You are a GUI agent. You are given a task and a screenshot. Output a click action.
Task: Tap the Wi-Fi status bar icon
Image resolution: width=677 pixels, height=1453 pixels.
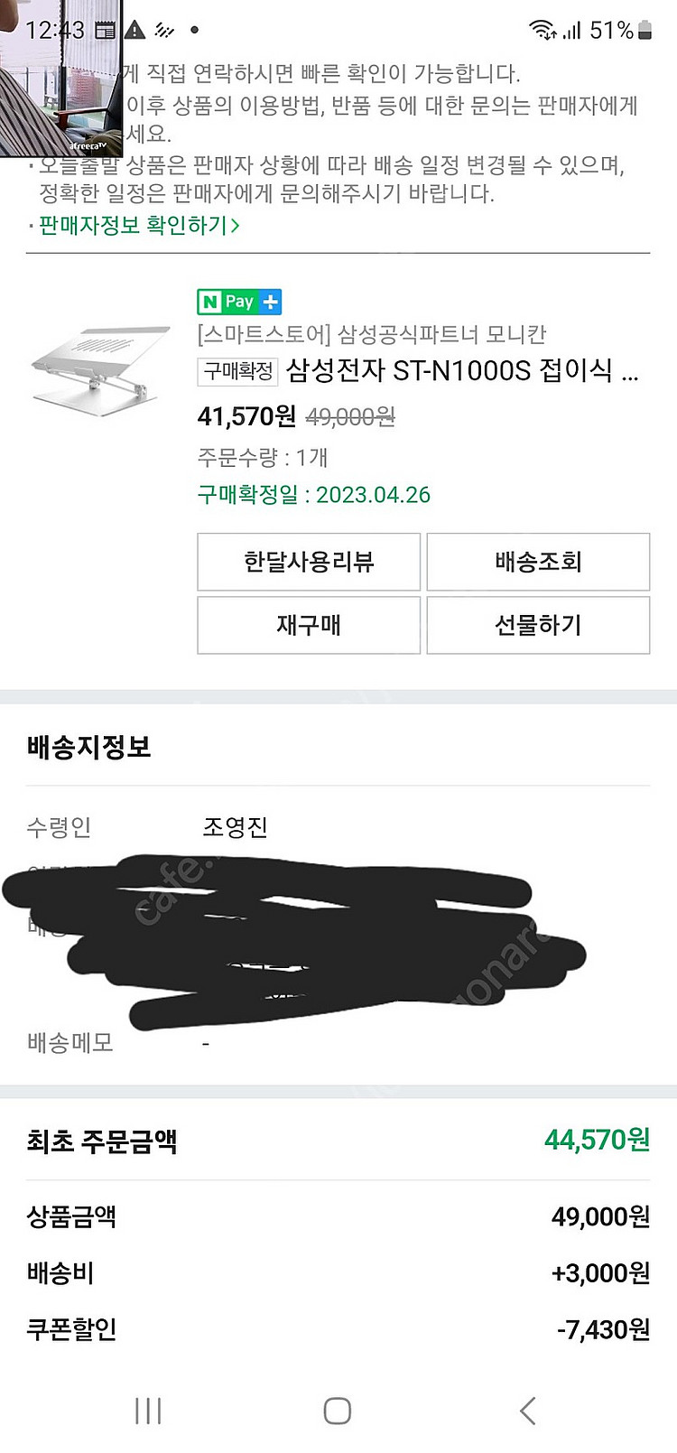point(543,31)
